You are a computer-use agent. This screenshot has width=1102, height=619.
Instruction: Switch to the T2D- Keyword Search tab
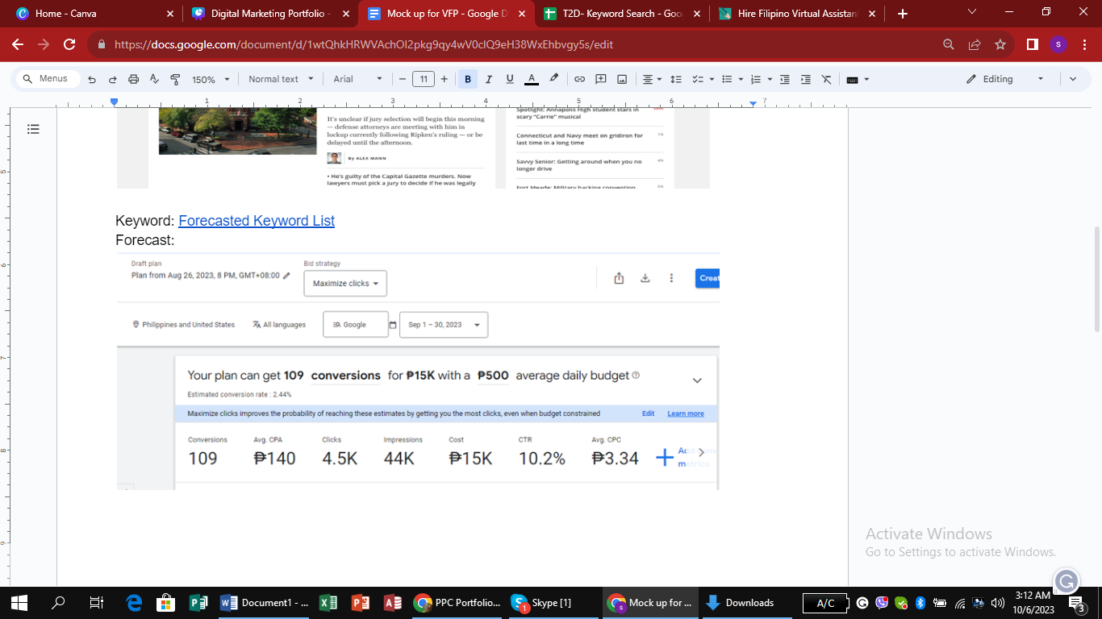pos(620,14)
